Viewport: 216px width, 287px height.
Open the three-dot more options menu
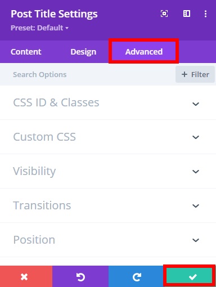(205, 14)
